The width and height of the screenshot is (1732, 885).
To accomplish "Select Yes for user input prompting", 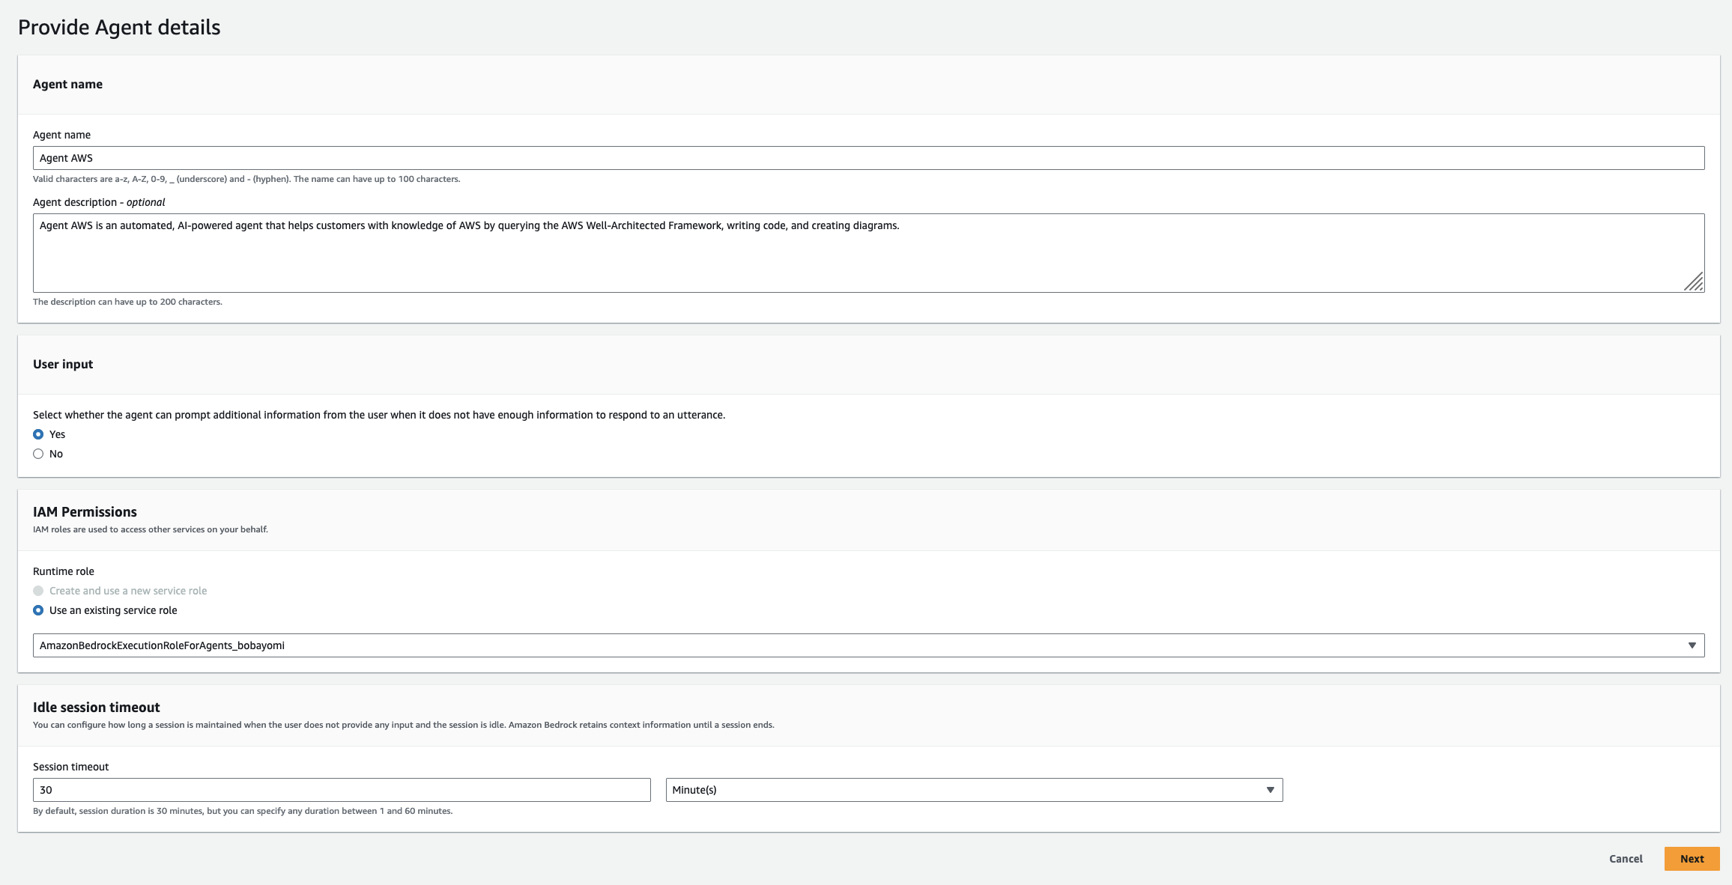I will point(38,434).
